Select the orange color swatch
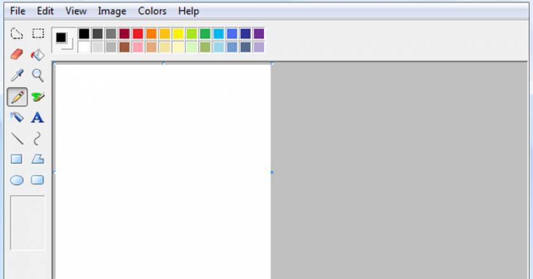This screenshot has width=533, height=279. tap(151, 34)
